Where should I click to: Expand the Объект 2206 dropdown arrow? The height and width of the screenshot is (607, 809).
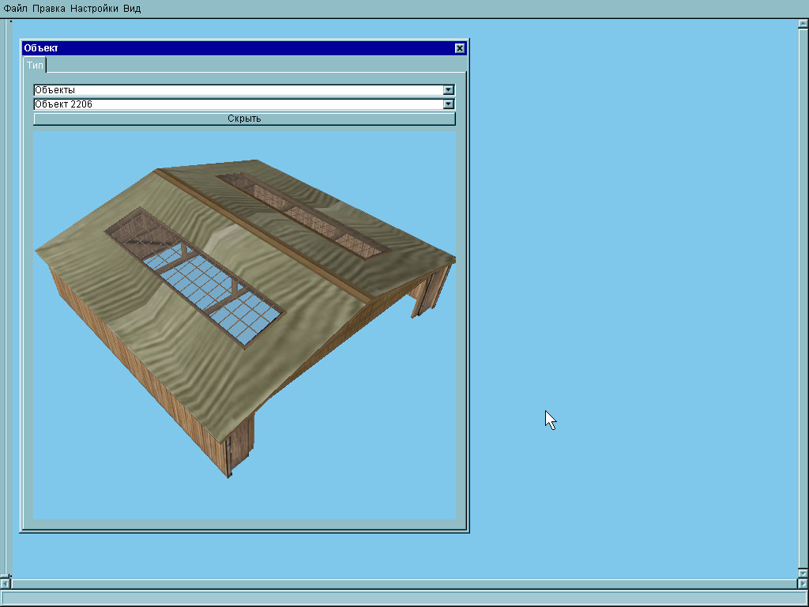[449, 104]
